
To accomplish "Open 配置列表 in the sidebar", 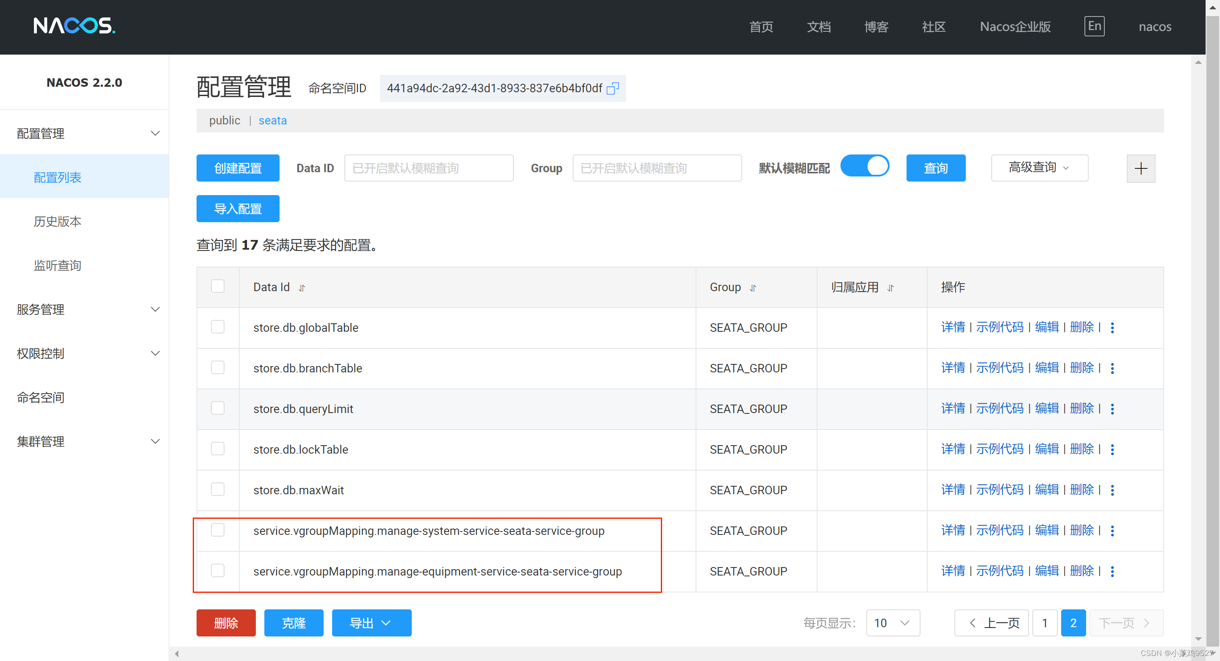I will [x=84, y=177].
